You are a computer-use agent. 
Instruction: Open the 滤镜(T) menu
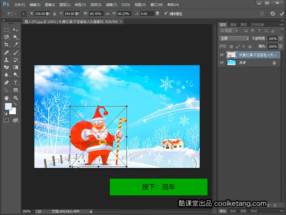point(111,5)
